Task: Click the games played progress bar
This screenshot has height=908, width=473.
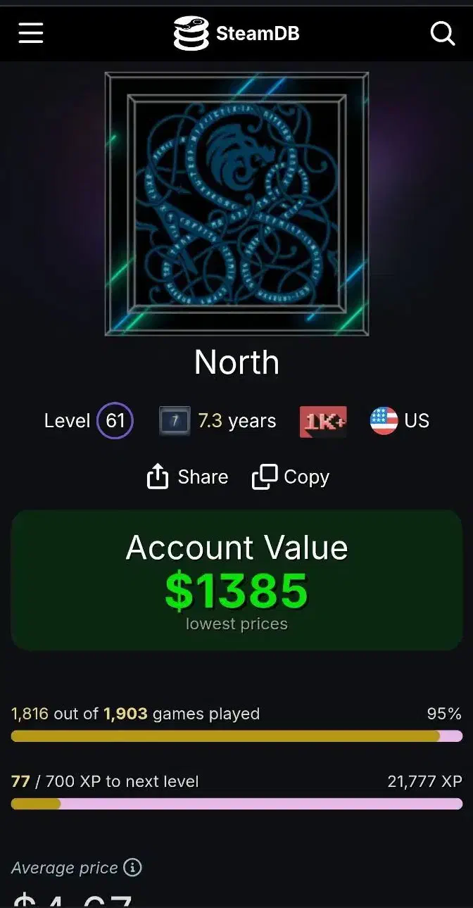Action: (x=237, y=736)
